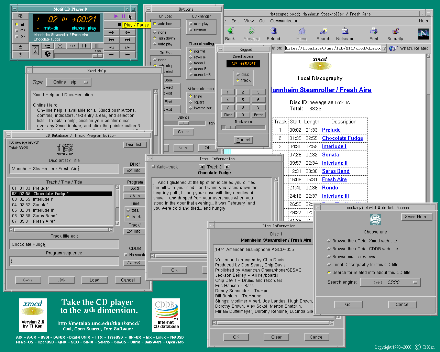Skip to next track in CD player
The image size is (440, 352).
[127, 40]
